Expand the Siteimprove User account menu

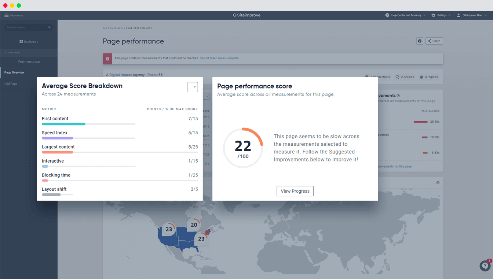[x=472, y=15]
